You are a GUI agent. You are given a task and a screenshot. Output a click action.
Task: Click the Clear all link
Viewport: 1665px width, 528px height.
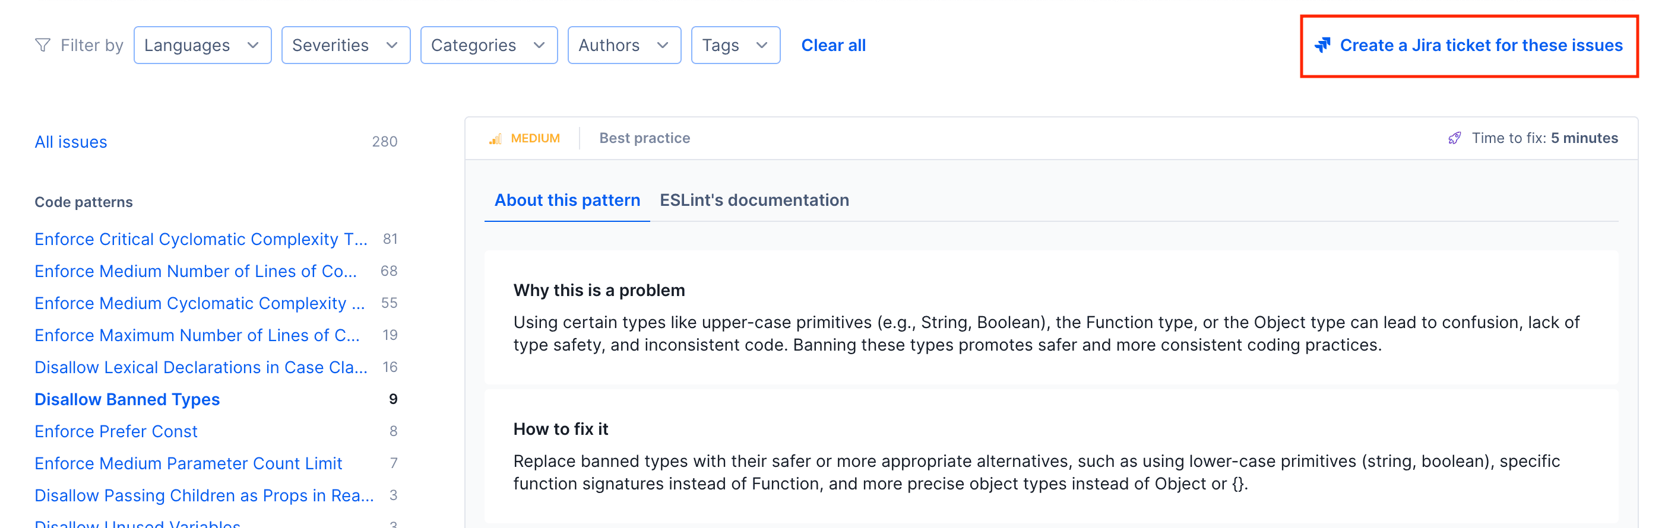(833, 44)
